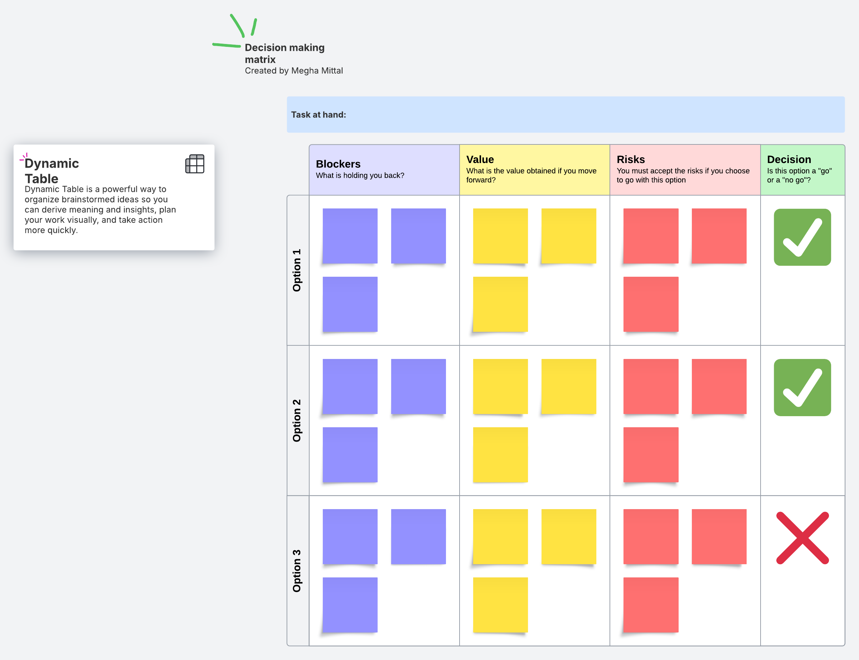859x660 pixels.
Task: Click the Dynamic Table grid icon
Action: point(195,164)
